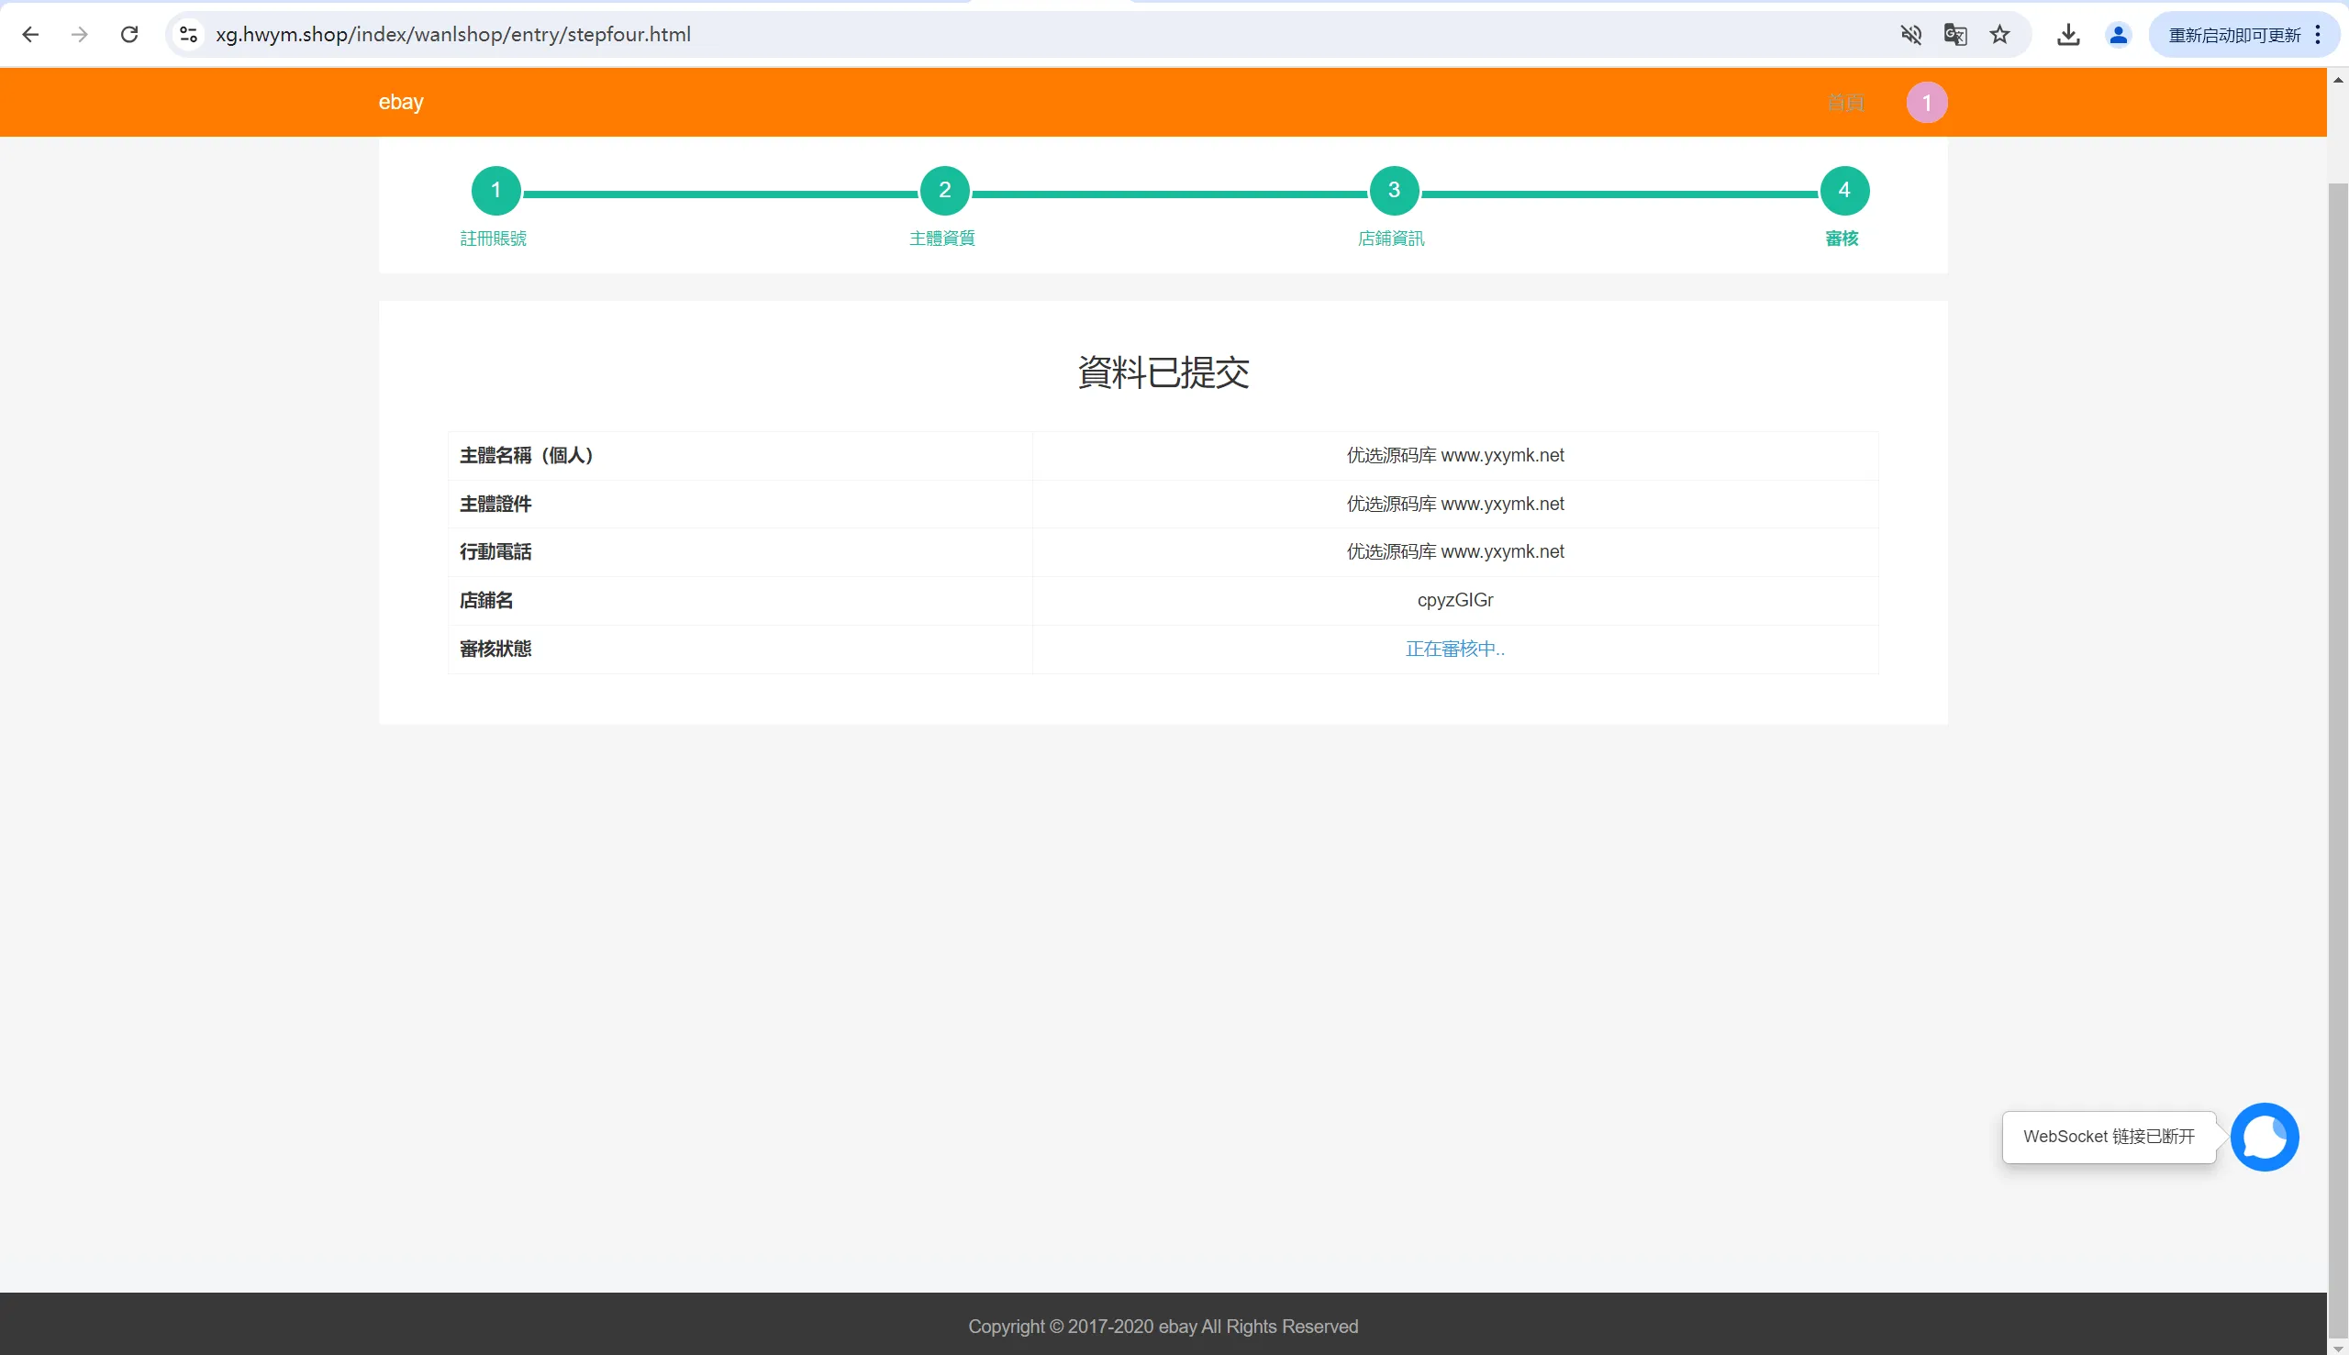Open the Chrome profile avatar icon
The width and height of the screenshot is (2349, 1355).
(2118, 35)
